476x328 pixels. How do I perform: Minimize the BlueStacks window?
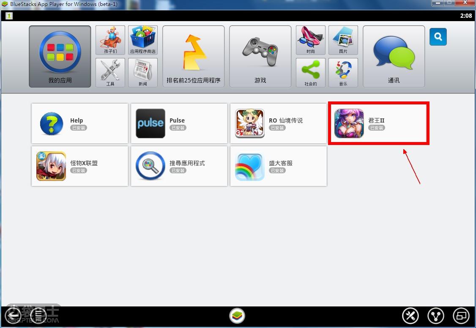438,3
